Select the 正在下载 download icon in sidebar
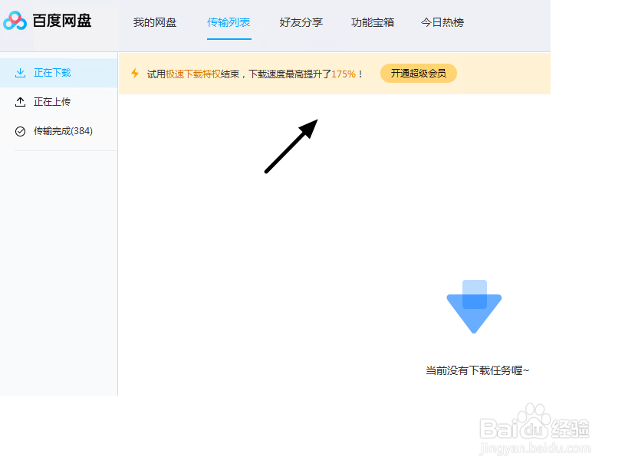 pos(20,72)
